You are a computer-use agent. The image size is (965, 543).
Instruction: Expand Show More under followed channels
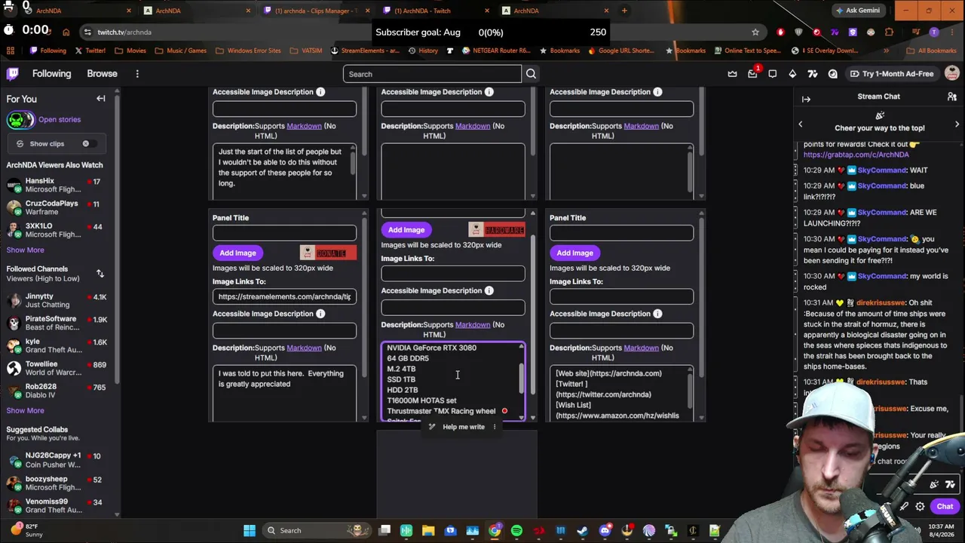click(26, 410)
